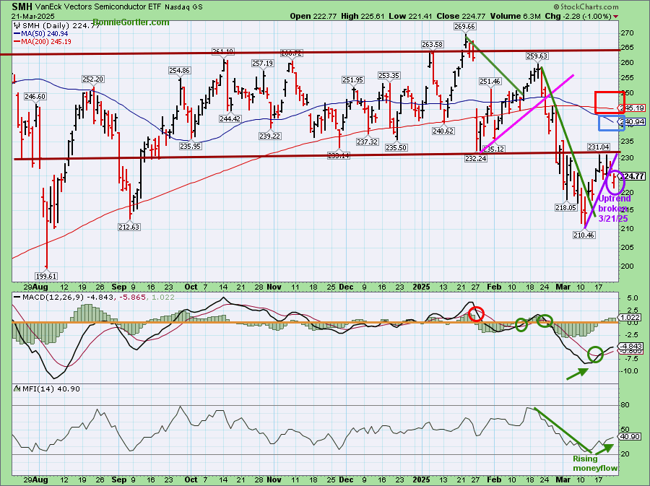Click the 257.19 high price label
The height and width of the screenshot is (486, 650).
point(262,64)
